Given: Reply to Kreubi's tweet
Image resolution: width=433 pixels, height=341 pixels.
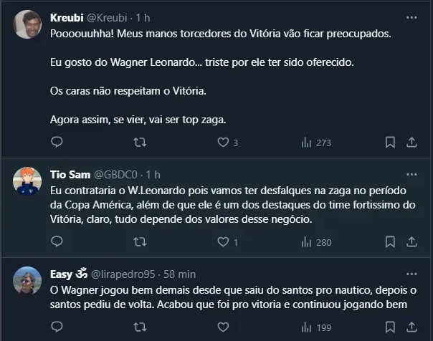Looking at the screenshot, I should (56, 143).
